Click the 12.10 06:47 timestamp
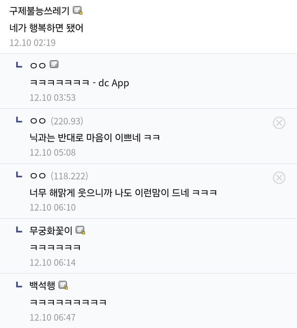The width and height of the screenshot is (297, 328). point(52,317)
